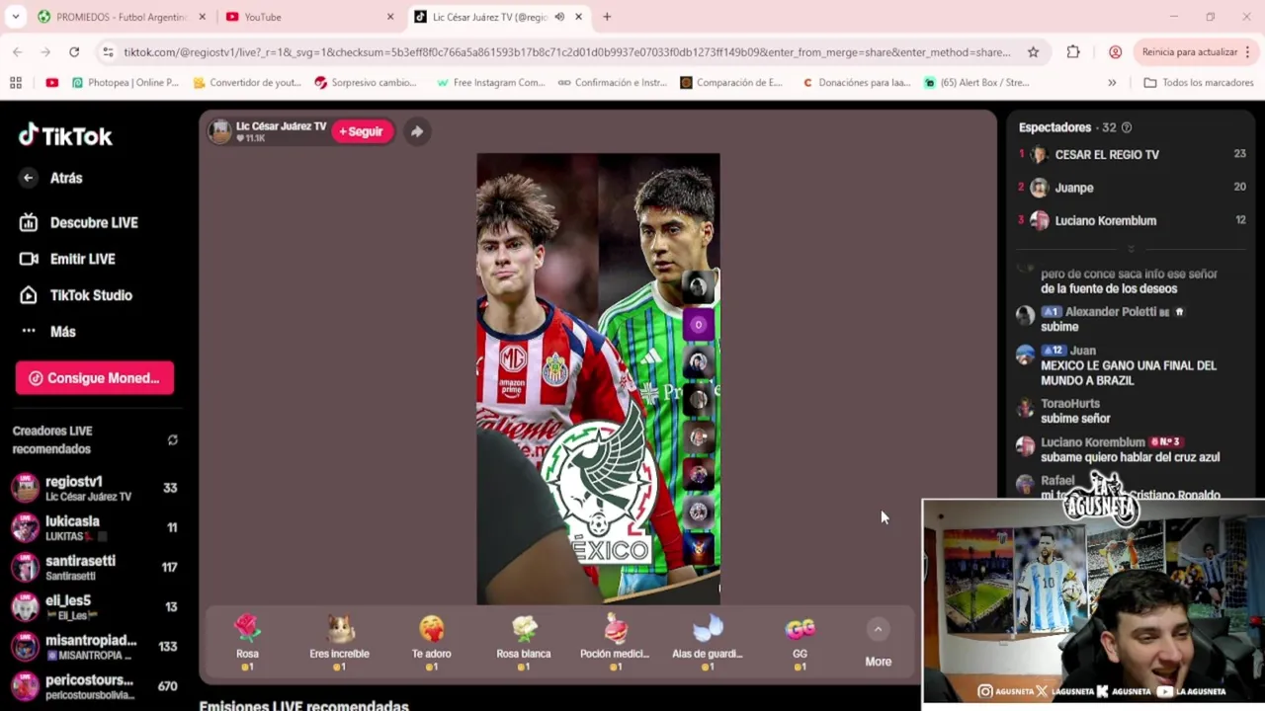
Task: Click Alexander Poletti's chat username
Action: click(1110, 312)
